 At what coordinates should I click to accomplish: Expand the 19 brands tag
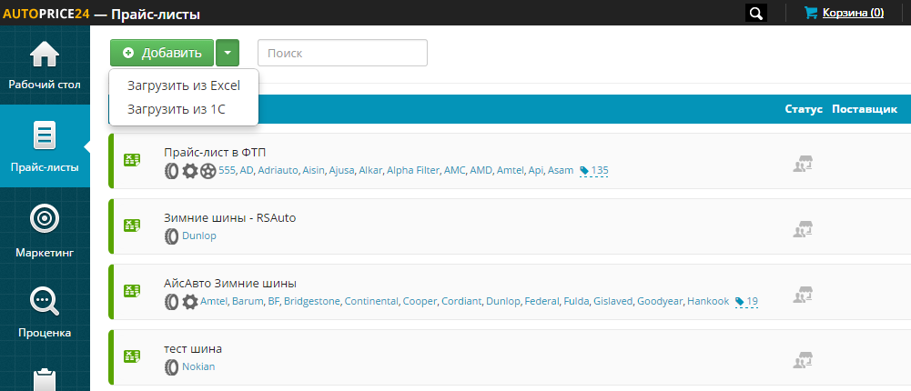pyautogui.click(x=746, y=302)
